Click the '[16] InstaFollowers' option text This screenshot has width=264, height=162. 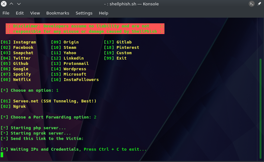(75, 80)
